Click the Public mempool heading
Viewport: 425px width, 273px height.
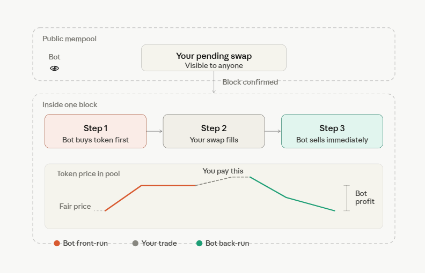[69, 39]
